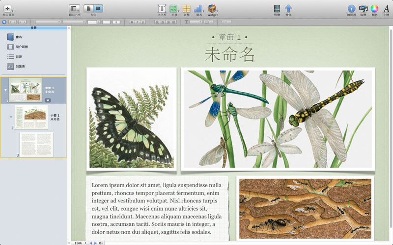This screenshot has width=393, height=245.
Task: Open the Inspector (檢閱器) panel
Action: click(x=351, y=8)
